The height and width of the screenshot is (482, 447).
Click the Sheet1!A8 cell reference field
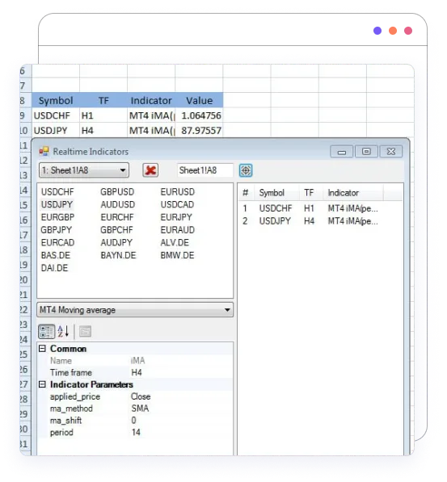(205, 170)
